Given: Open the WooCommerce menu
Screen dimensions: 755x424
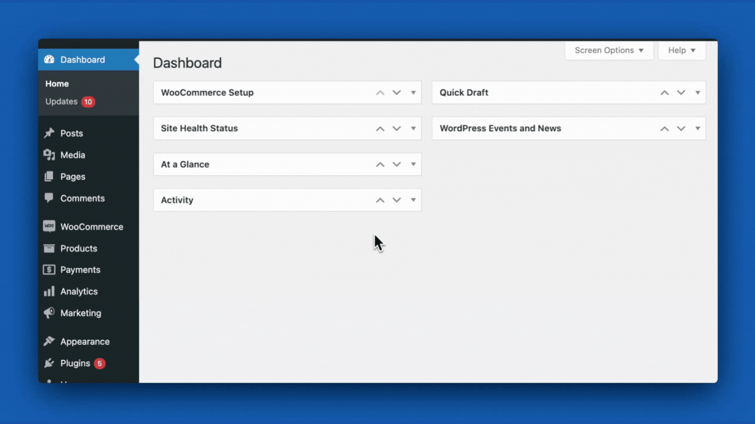Looking at the screenshot, I should [x=88, y=227].
